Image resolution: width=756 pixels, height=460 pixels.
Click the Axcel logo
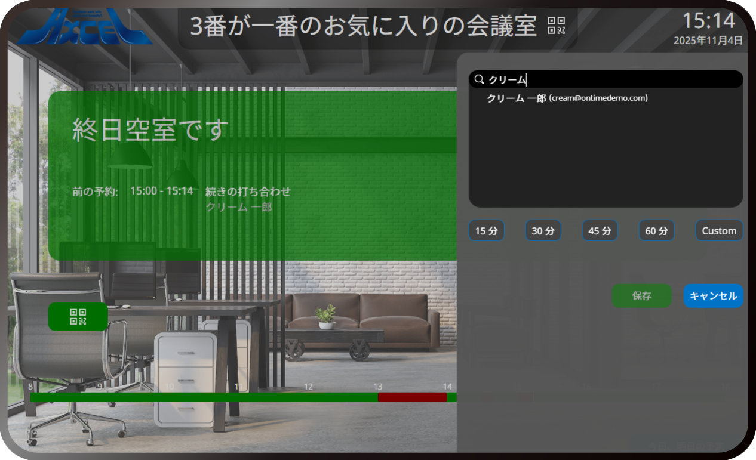[x=84, y=27]
